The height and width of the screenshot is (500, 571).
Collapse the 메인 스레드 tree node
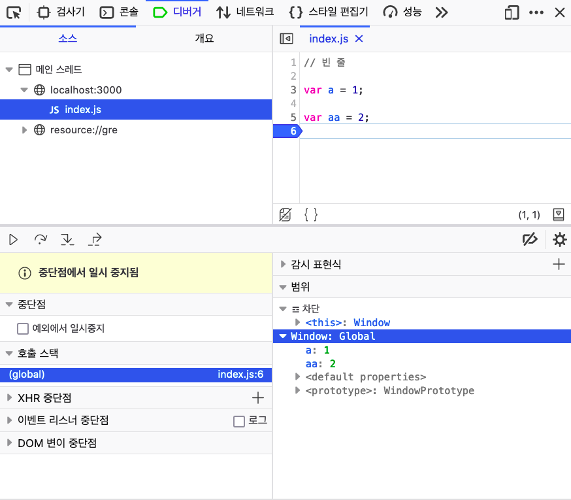9,69
